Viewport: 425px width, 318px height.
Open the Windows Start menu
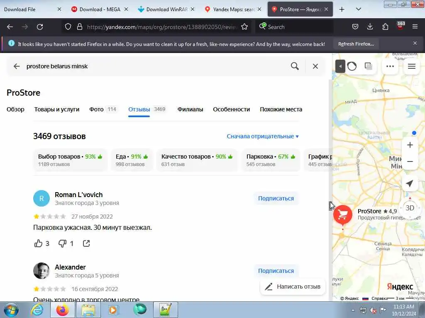tap(11, 310)
